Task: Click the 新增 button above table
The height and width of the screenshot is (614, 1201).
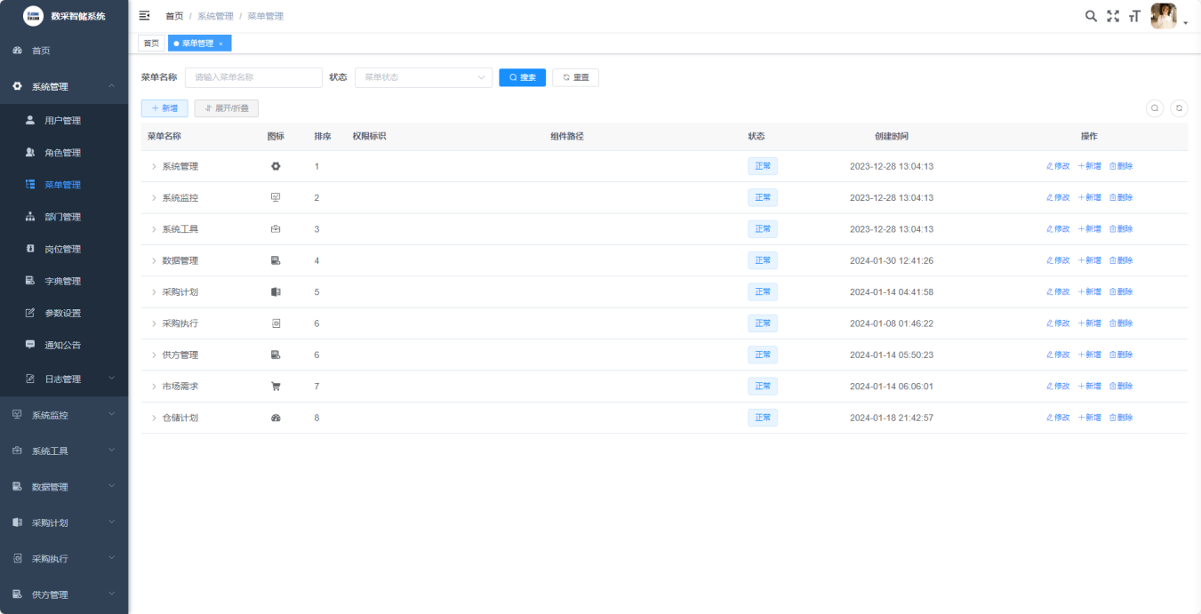Action: tap(164, 108)
